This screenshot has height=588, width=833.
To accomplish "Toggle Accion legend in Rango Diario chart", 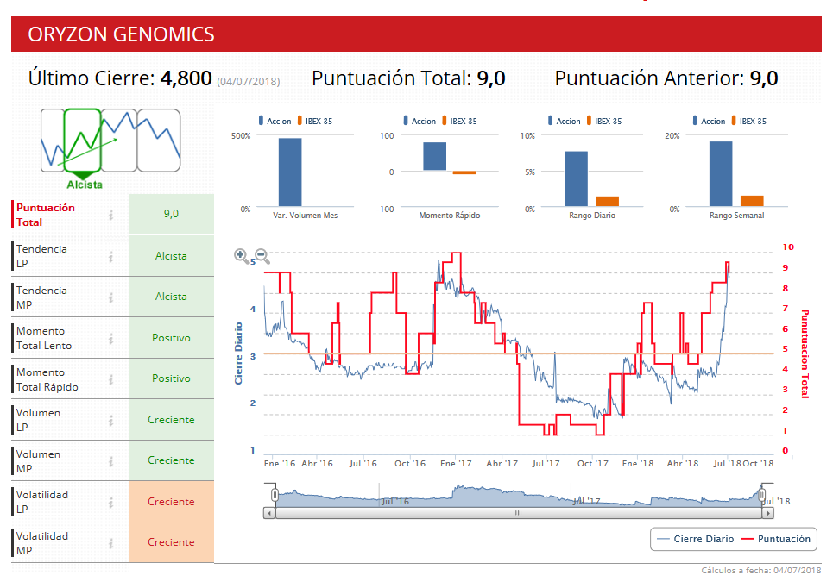I will (565, 121).
